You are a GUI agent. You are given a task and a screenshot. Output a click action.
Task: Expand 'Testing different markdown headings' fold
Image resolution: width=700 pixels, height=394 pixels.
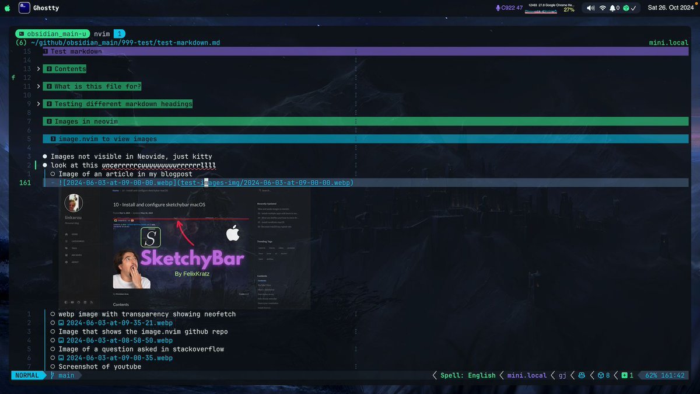[38, 104]
